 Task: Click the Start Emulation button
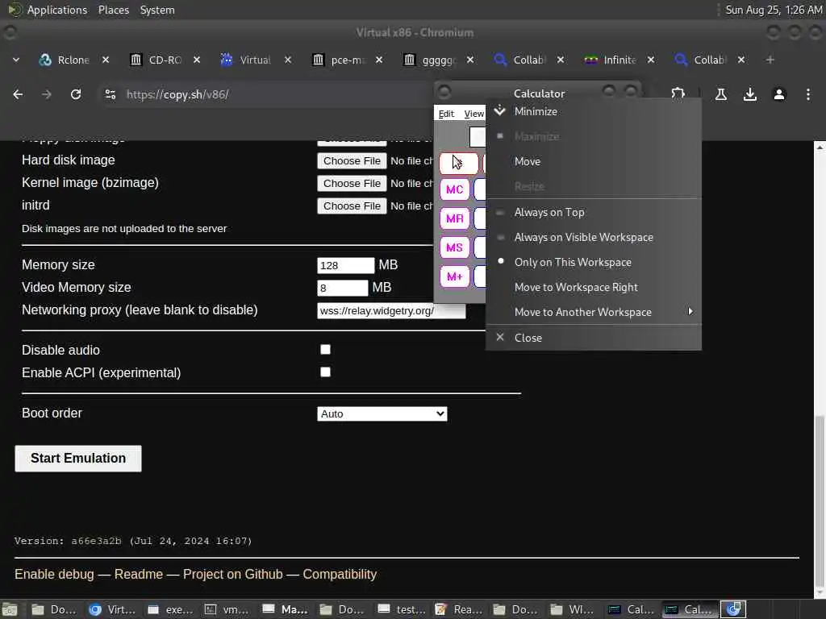coord(78,459)
